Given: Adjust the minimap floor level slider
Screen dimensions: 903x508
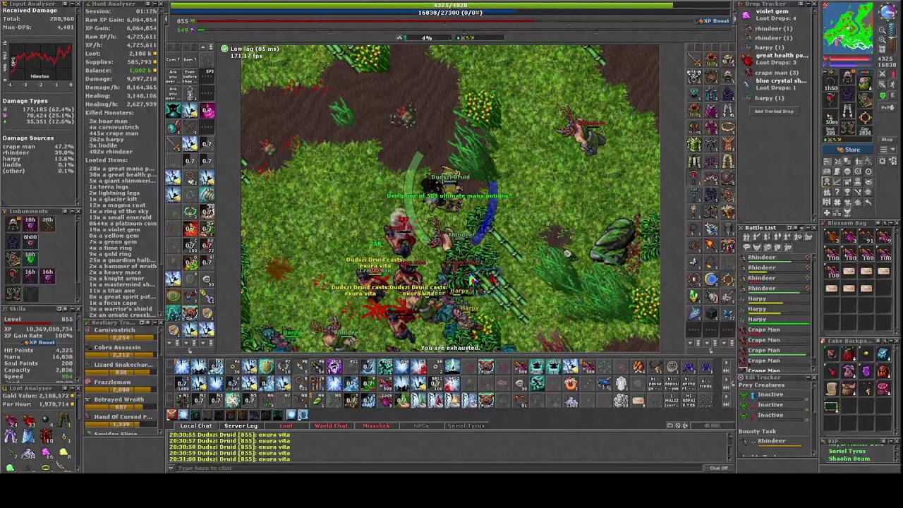Looking at the screenshot, I should (892, 37).
